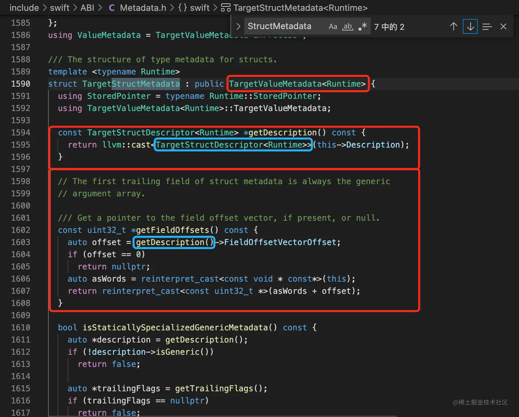Jump to next find match
Image resolution: width=519 pixels, height=417 pixels.
pos(470,26)
